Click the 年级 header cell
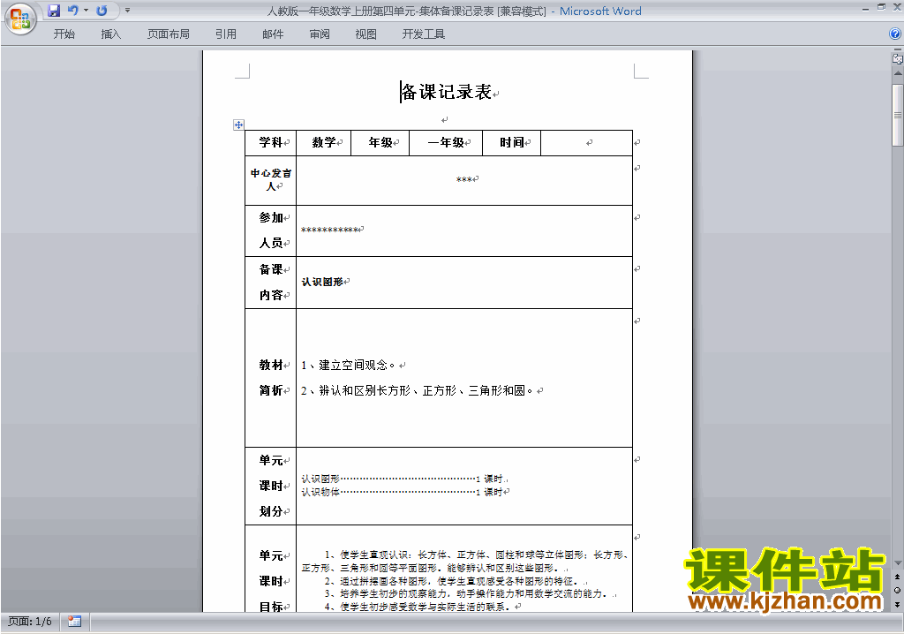 (x=380, y=142)
